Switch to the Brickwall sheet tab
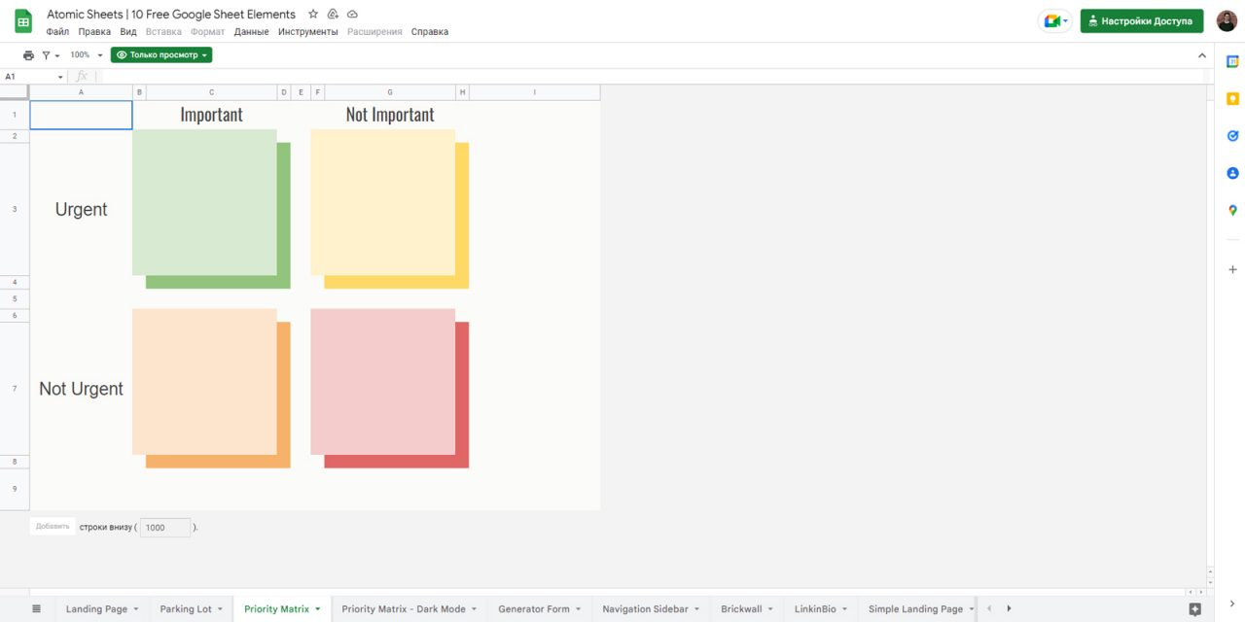Viewport: 1245px width, 622px height. coord(741,608)
